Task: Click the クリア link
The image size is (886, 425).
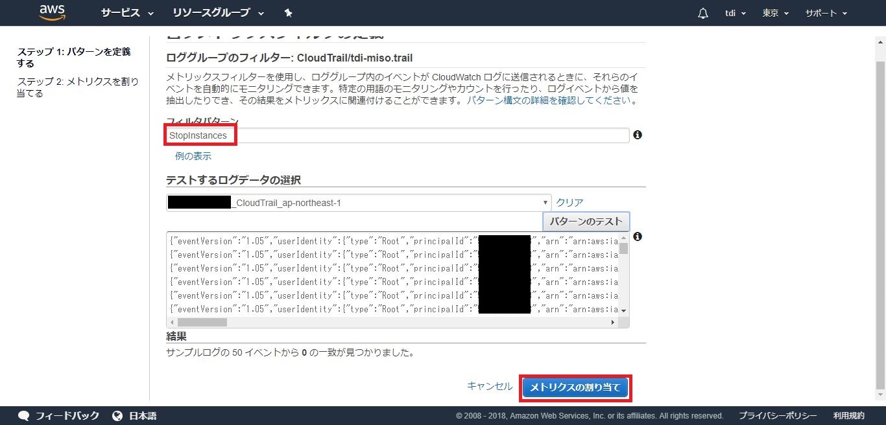Action: [x=569, y=203]
